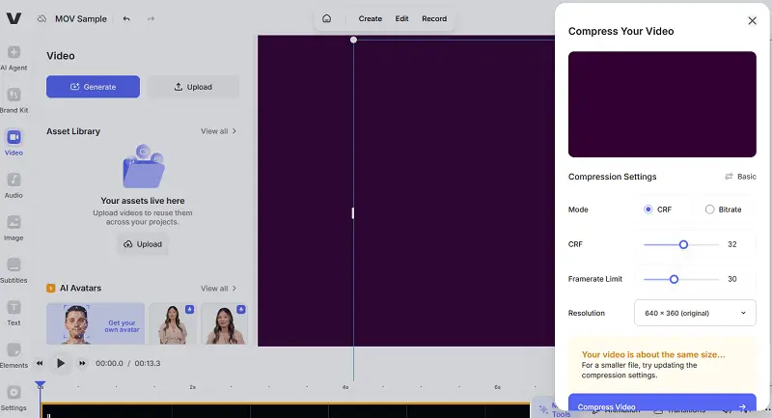Screen dimensions: 772x418
Task: Adjust the CRF slider handle
Action: (683, 244)
